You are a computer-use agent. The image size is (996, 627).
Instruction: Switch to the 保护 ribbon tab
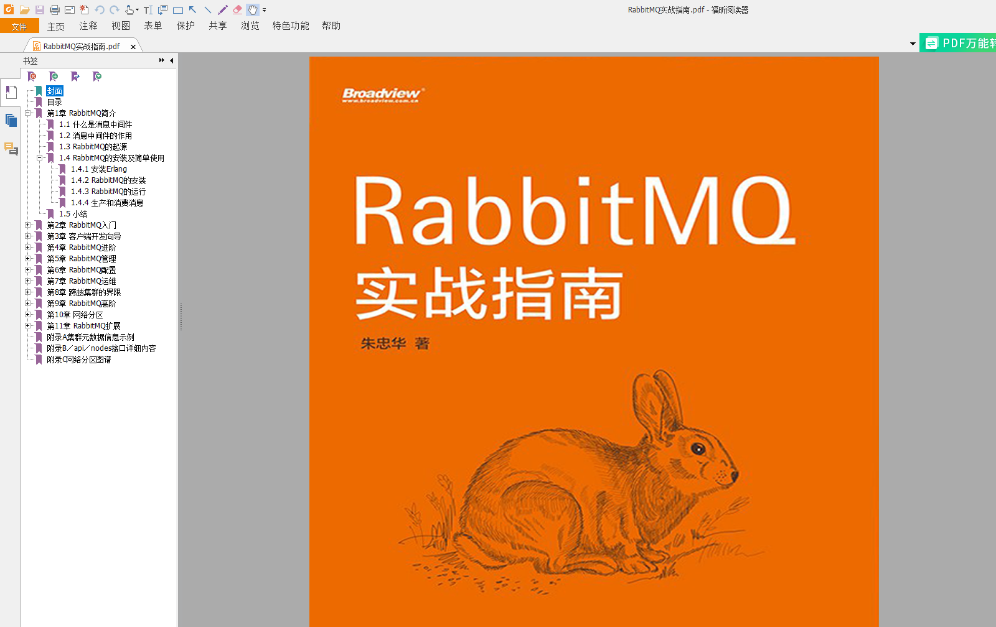coord(186,26)
